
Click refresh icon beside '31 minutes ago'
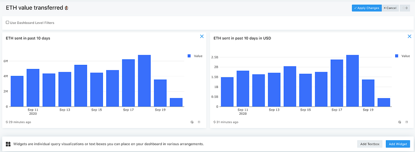(215, 122)
